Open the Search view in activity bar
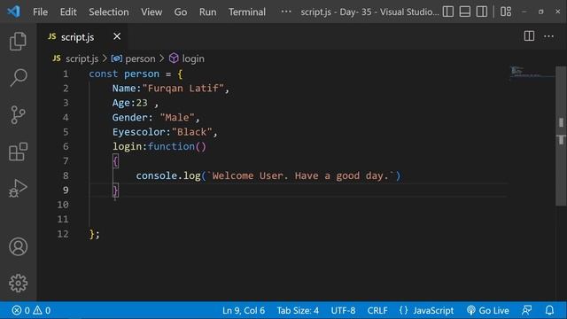This screenshot has height=319, width=567. pos(18,77)
